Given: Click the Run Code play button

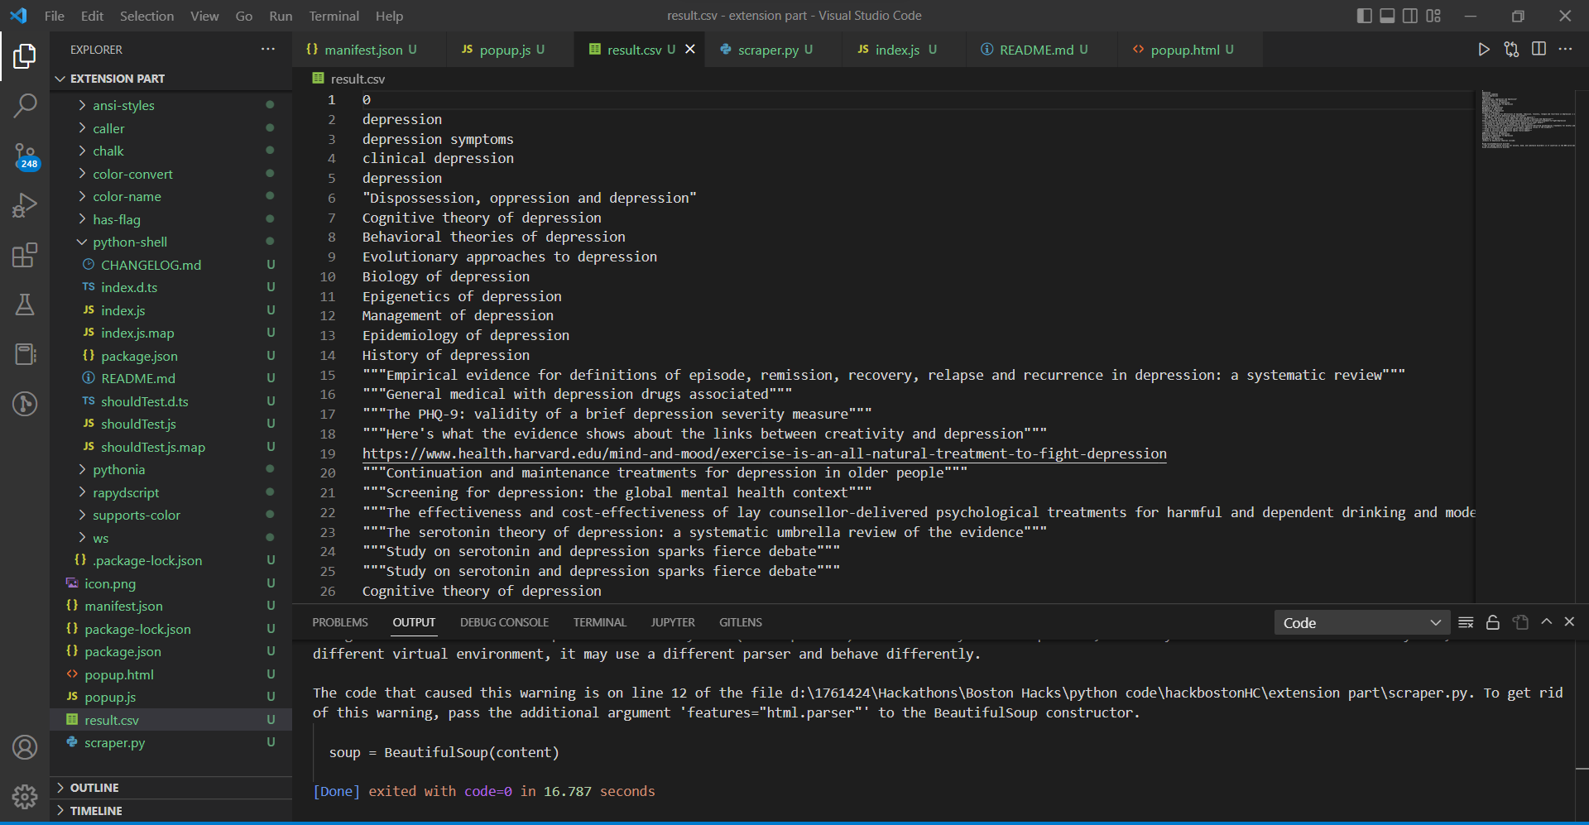Looking at the screenshot, I should tap(1484, 50).
